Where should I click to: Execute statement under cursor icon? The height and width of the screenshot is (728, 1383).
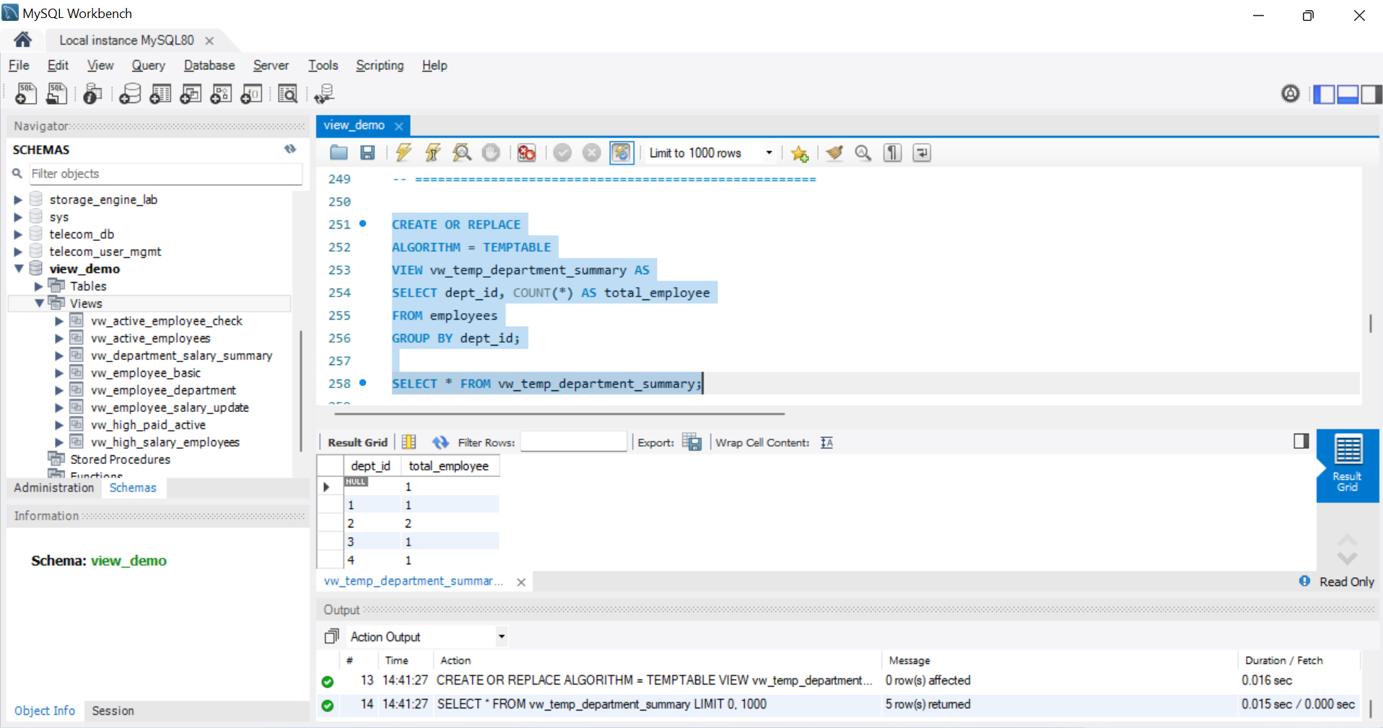(432, 152)
